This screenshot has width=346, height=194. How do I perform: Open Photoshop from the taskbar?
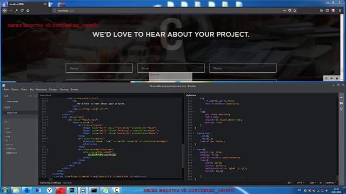72,190
